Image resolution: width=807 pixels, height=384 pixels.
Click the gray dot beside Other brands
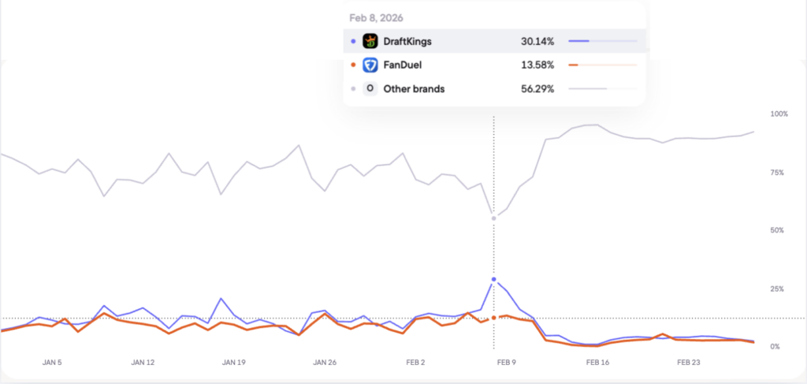[x=352, y=89]
